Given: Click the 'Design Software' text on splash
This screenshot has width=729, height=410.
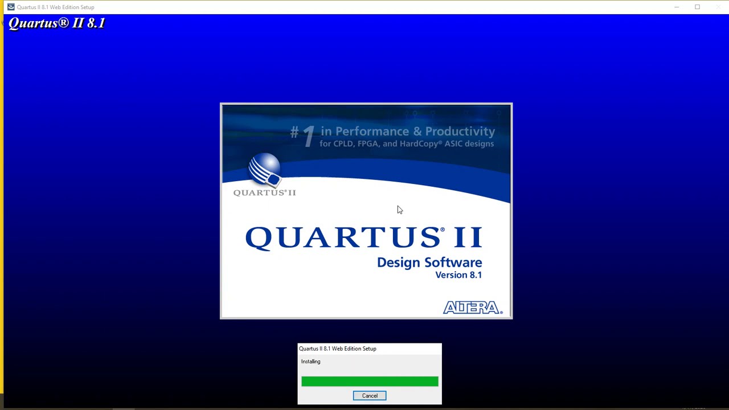Looking at the screenshot, I should [x=429, y=263].
